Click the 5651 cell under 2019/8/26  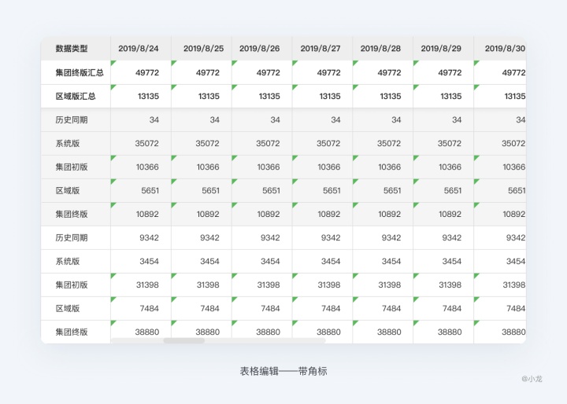[x=261, y=191]
